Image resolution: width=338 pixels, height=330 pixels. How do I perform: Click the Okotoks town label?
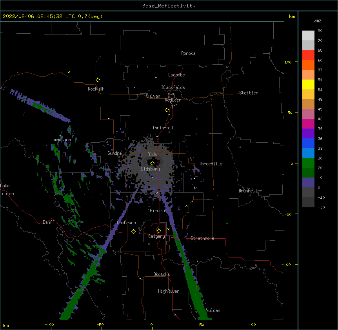coord(162,274)
